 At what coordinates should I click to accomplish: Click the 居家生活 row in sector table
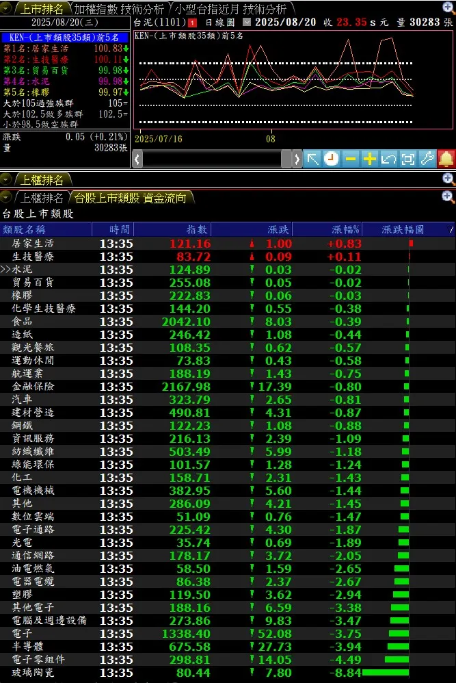point(228,244)
